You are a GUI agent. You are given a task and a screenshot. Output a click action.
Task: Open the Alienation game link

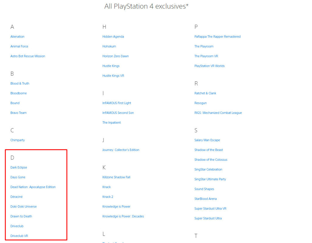tap(17, 37)
